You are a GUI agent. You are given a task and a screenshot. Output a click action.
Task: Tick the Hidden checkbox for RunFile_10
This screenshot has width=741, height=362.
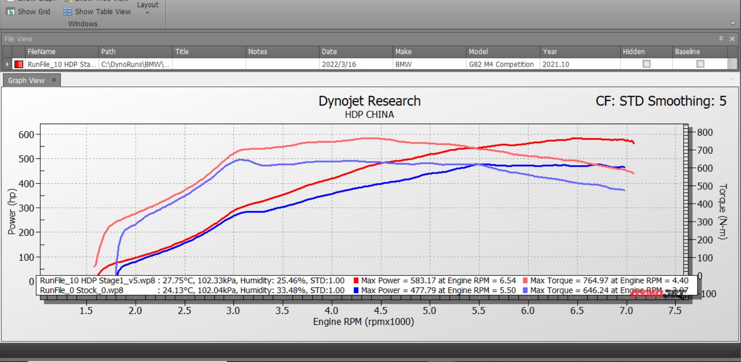pyautogui.click(x=647, y=64)
